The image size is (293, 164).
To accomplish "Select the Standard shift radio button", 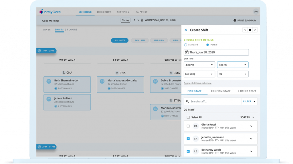I will [x=186, y=45].
